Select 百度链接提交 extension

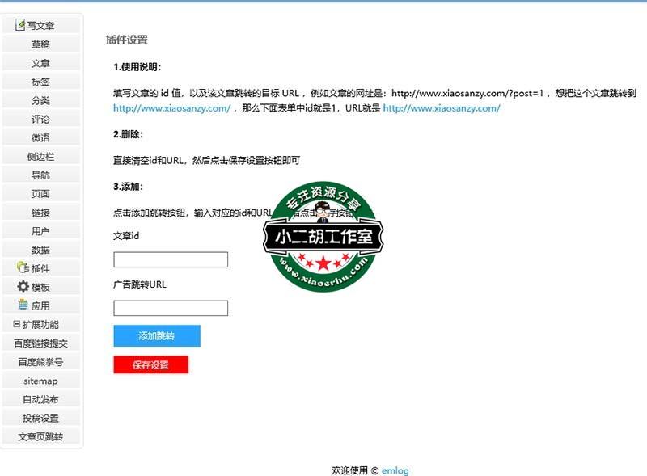[x=40, y=343]
